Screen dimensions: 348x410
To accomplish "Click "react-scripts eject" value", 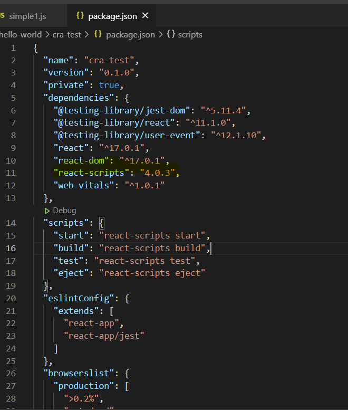I will point(152,273).
